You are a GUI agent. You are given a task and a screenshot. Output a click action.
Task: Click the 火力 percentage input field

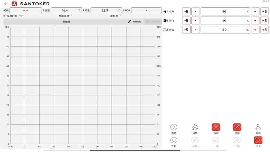(x=225, y=11)
